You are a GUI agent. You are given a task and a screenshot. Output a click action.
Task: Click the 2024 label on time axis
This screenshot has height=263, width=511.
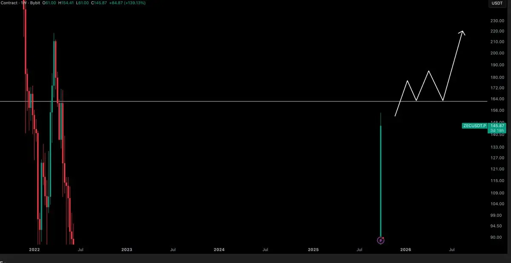coord(219,250)
